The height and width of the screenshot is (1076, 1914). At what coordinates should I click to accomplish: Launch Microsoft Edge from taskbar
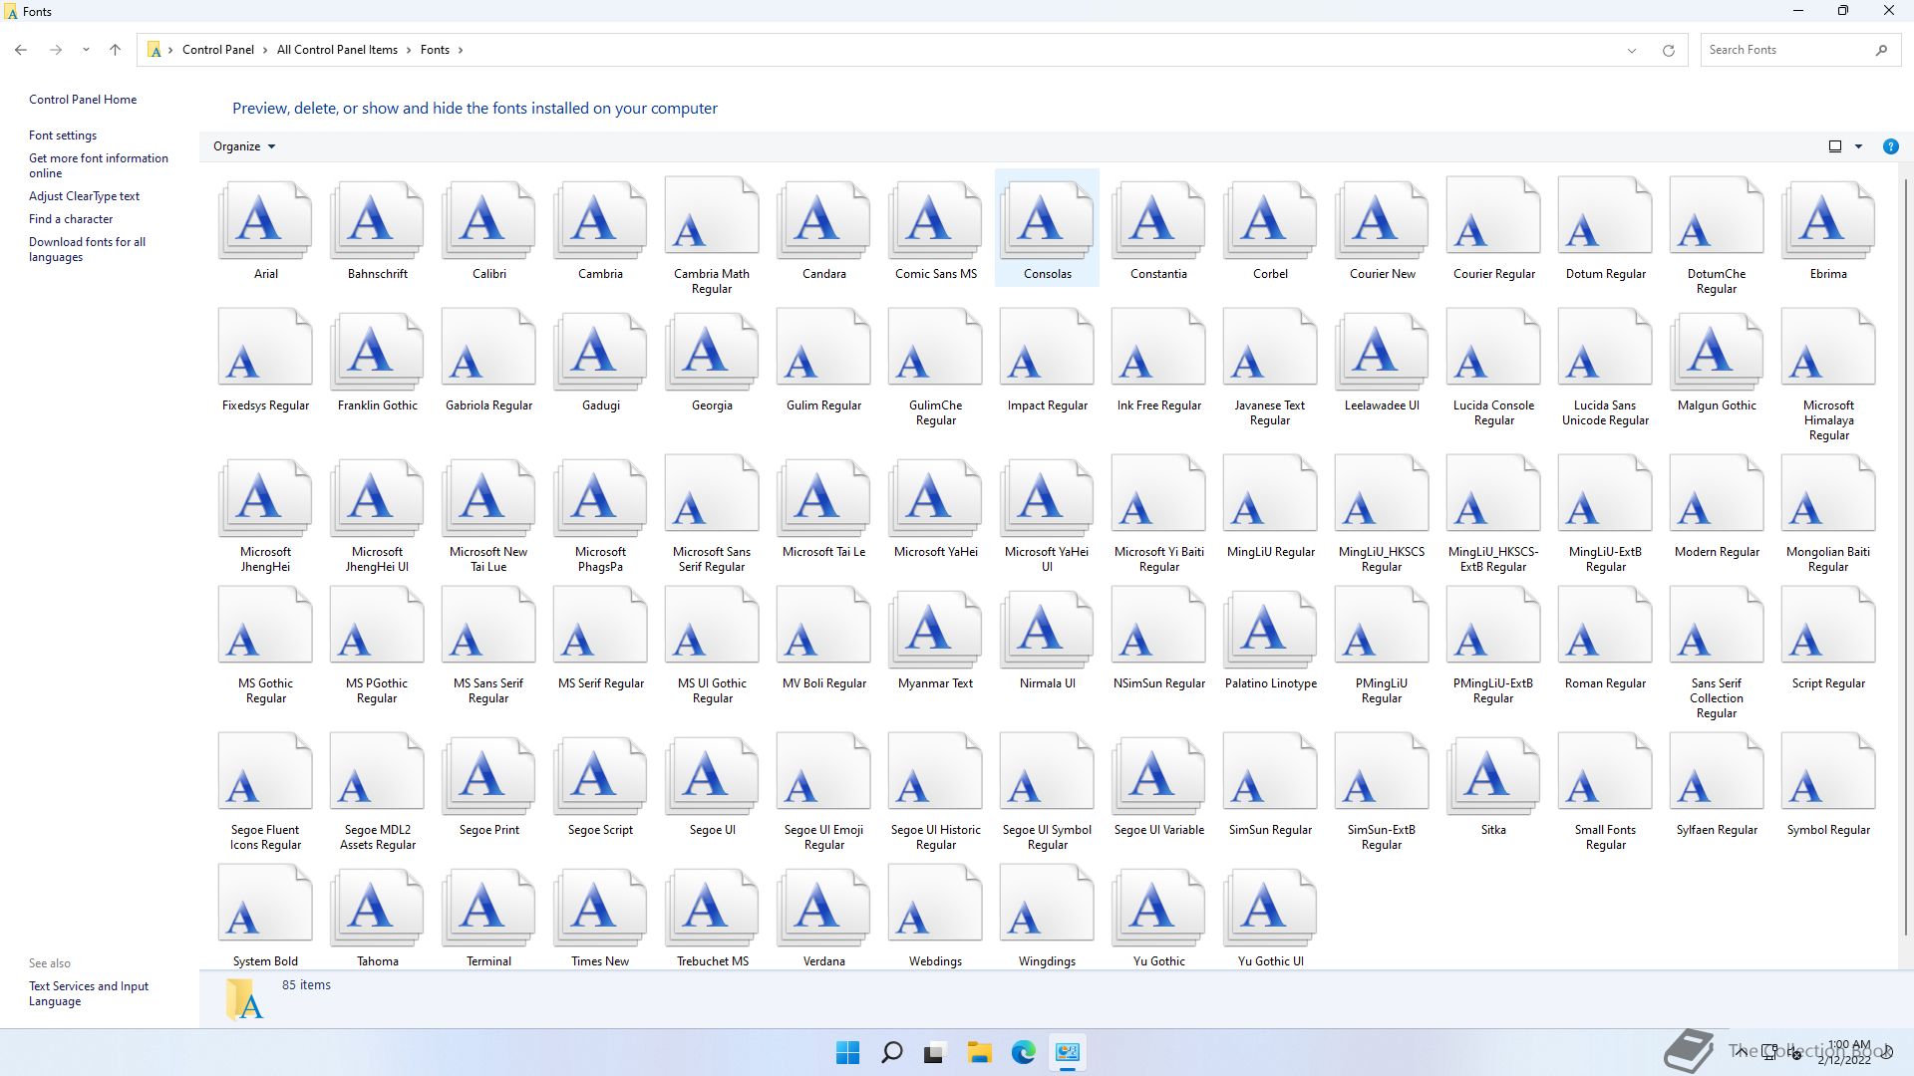tap(1023, 1052)
